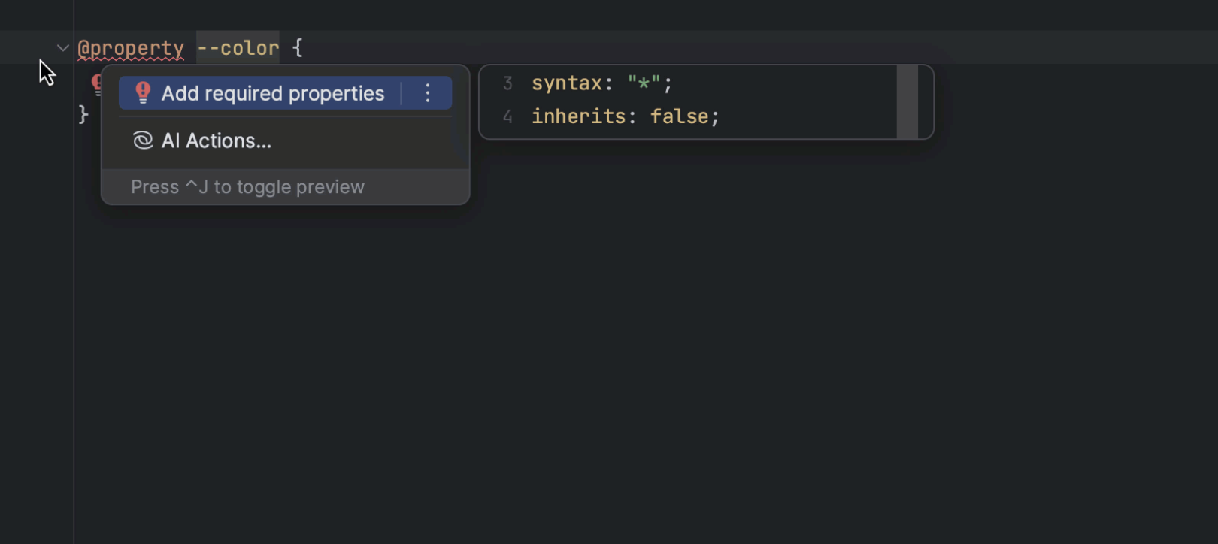The width and height of the screenshot is (1218, 544).
Task: Click line number 3 in the preview
Action: [507, 83]
